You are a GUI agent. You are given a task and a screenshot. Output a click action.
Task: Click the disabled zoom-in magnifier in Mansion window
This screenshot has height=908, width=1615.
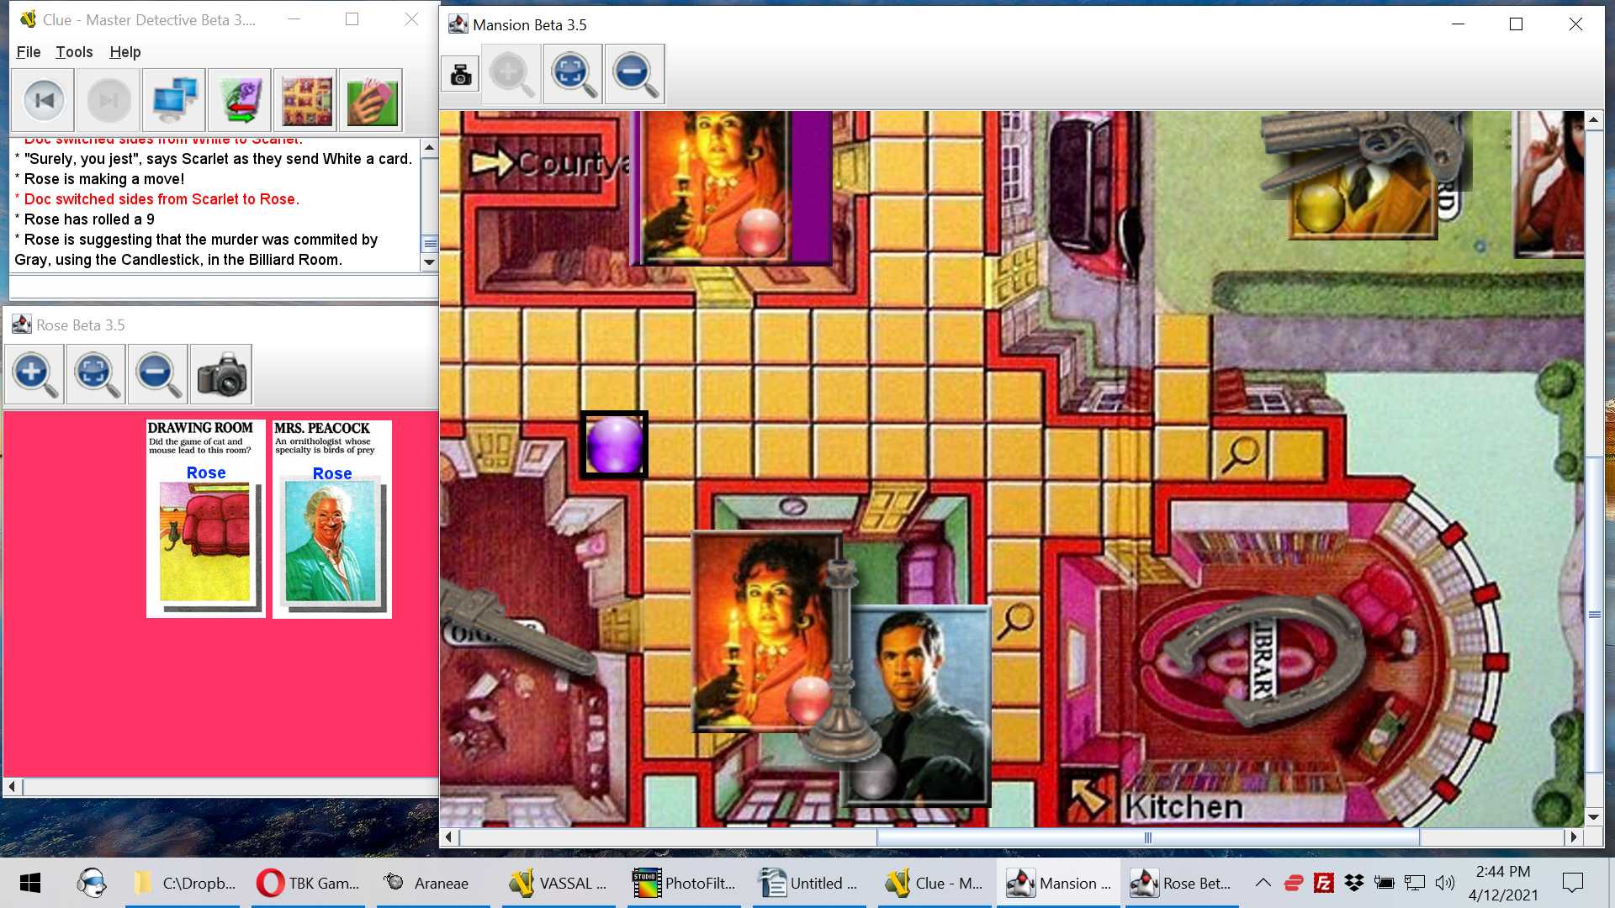[511, 75]
